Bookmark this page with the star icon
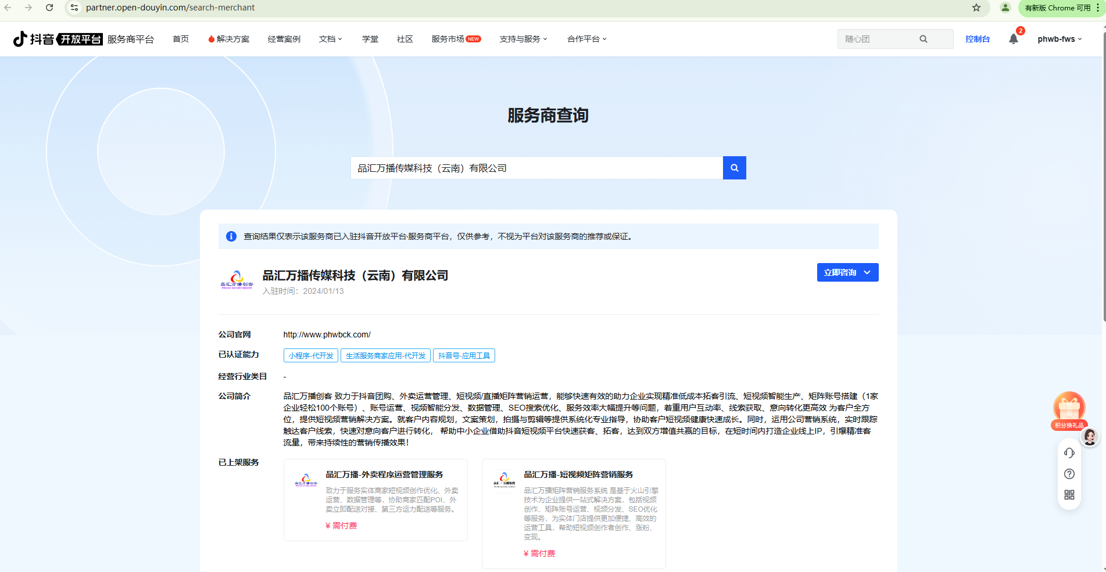 [976, 8]
